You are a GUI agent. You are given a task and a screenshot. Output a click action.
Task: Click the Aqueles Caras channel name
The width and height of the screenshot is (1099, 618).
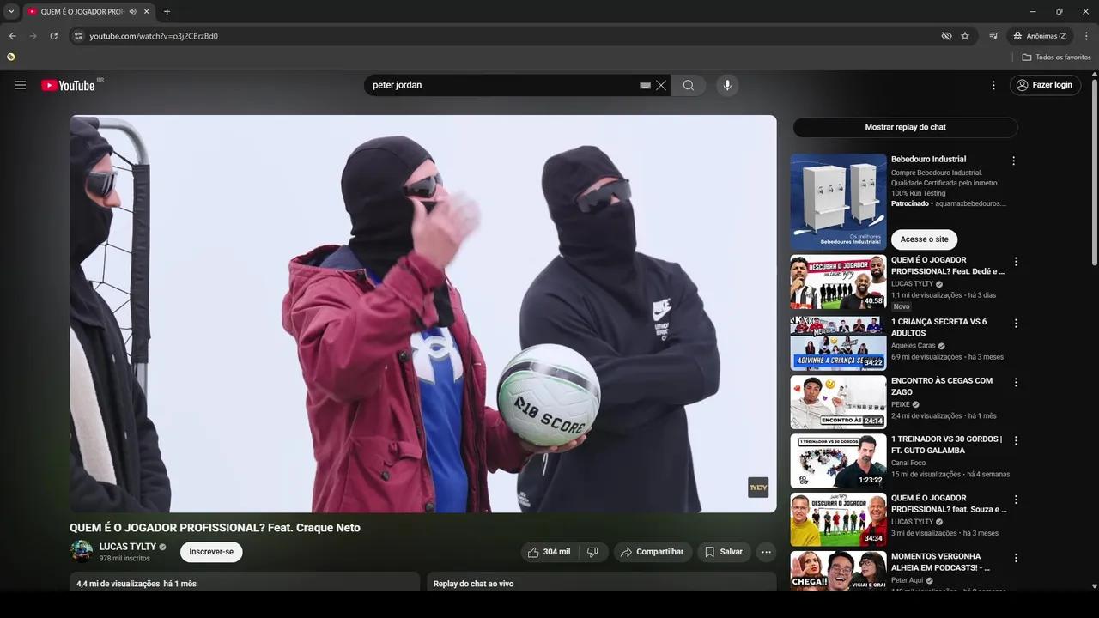pyautogui.click(x=913, y=346)
